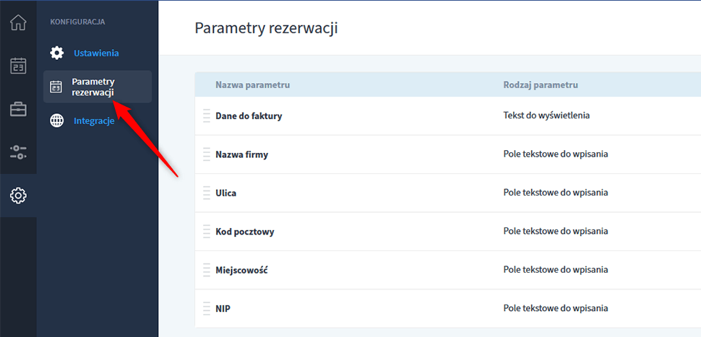
Task: Select the gear configuration icon
Action: pyautogui.click(x=18, y=196)
